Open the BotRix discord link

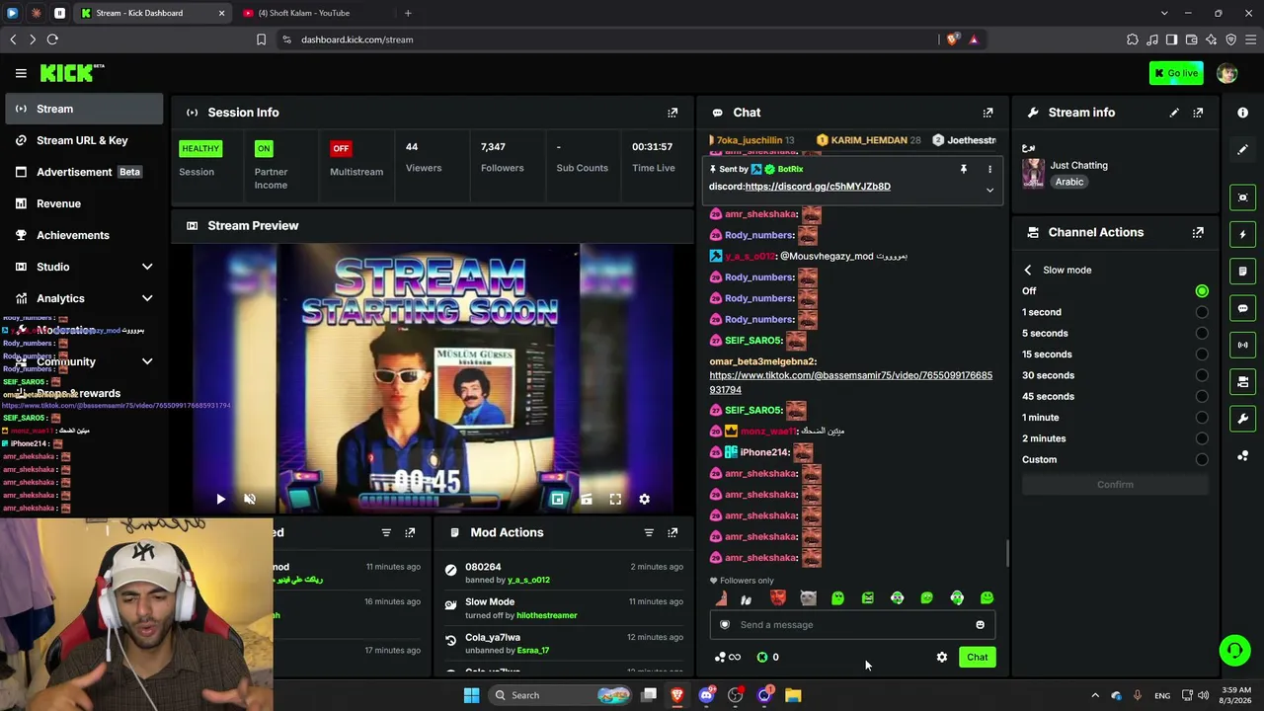818,187
